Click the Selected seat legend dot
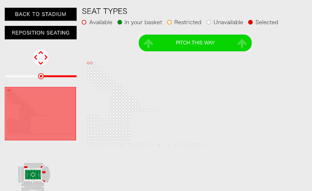The height and width of the screenshot is (191, 312). [x=250, y=22]
